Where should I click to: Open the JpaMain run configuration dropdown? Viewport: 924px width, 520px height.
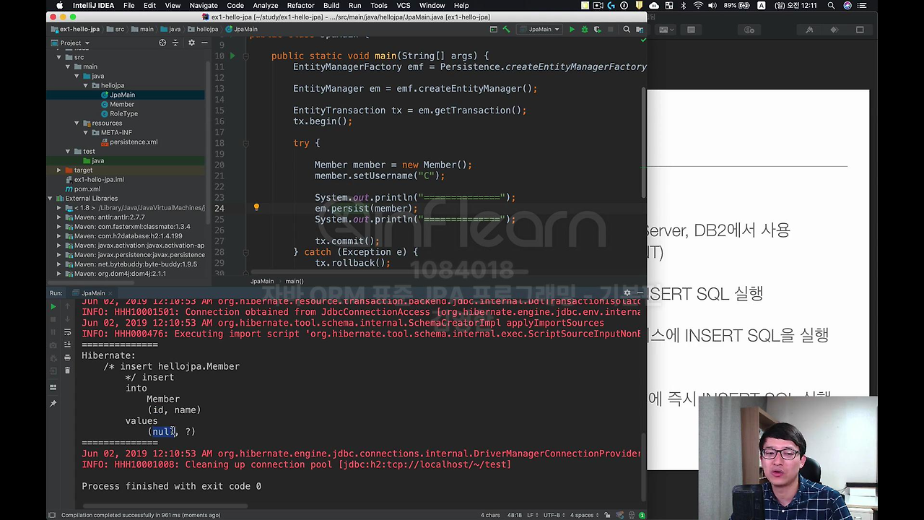tap(540, 30)
